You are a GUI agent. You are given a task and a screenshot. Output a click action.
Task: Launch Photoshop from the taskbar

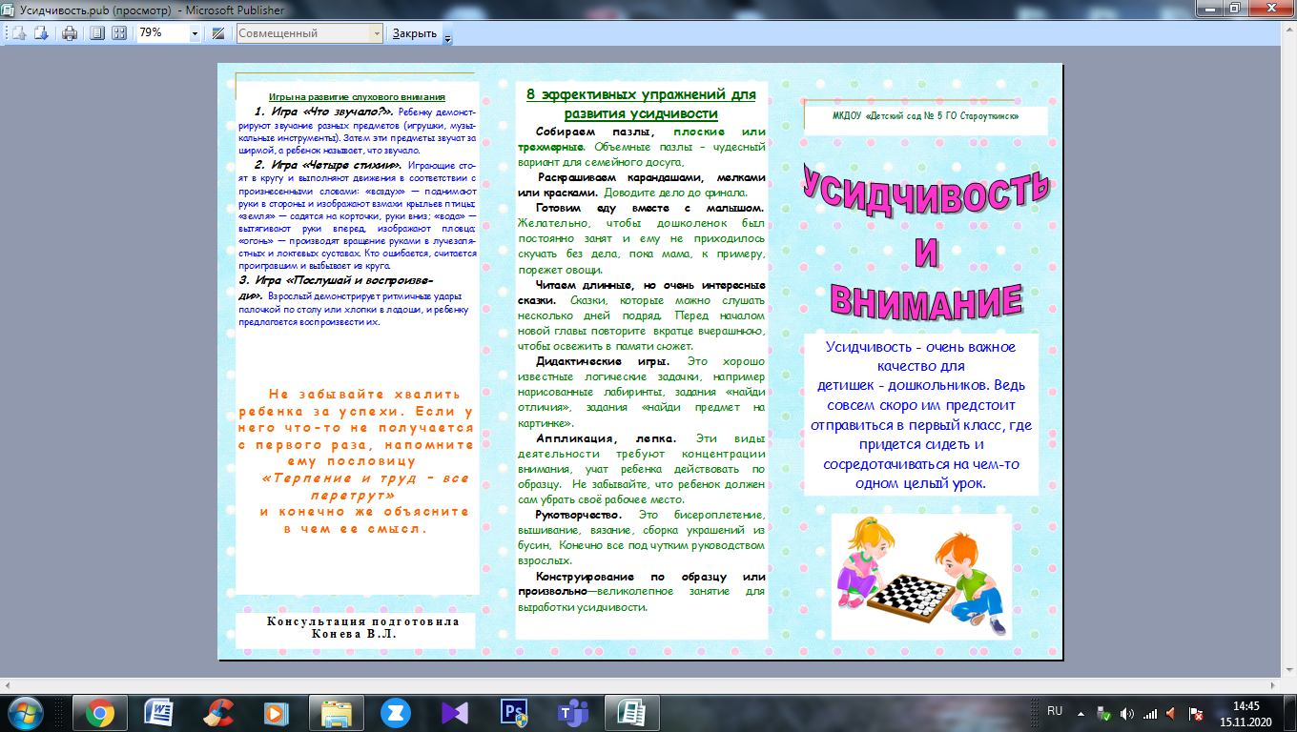[514, 712]
